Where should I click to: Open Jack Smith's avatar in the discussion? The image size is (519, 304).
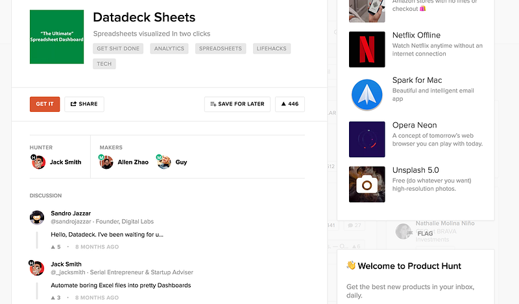[x=37, y=268]
